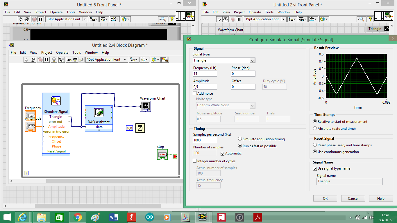Open the Signal type dropdown
397x223 pixels.
(224, 60)
